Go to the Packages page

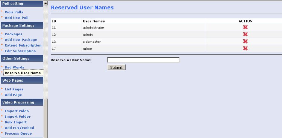tap(14, 34)
